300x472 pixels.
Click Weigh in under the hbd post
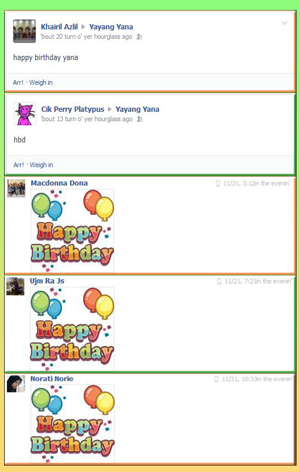coord(41,165)
